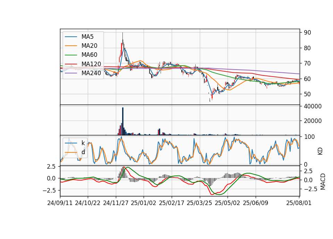Image resolution: width=333 pixels, height=239 pixels.
Task: Click the tallest volume bar
Action: [x=123, y=121]
